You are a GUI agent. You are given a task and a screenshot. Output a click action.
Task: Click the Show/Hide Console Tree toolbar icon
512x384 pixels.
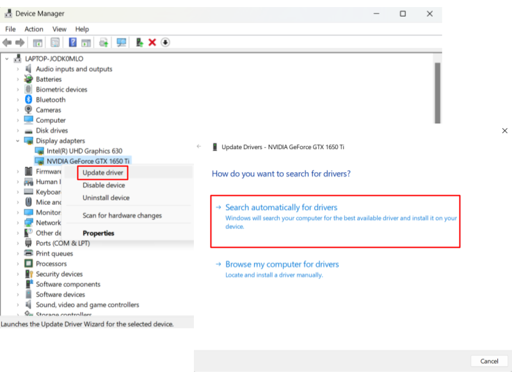point(38,42)
